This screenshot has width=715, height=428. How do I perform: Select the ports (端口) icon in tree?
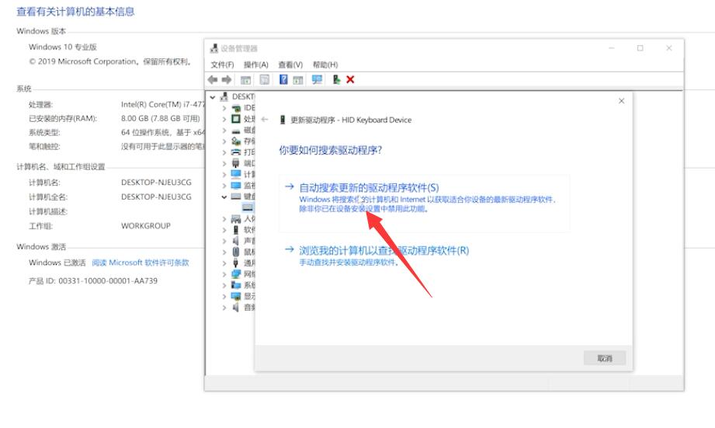[x=236, y=163]
